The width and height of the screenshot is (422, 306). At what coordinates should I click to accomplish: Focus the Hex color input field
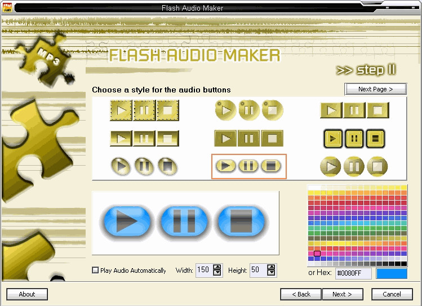coord(353,273)
